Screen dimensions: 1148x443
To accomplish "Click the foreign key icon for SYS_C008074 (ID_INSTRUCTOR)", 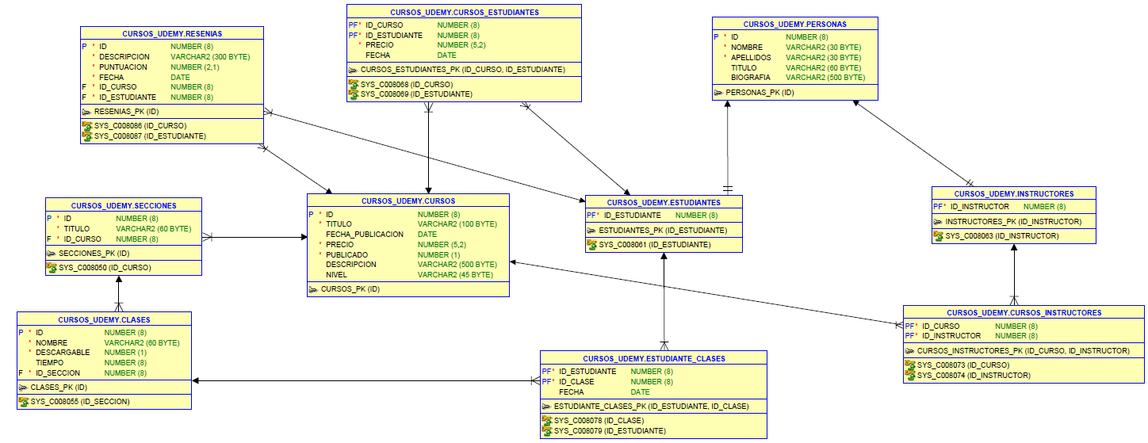I will [911, 376].
